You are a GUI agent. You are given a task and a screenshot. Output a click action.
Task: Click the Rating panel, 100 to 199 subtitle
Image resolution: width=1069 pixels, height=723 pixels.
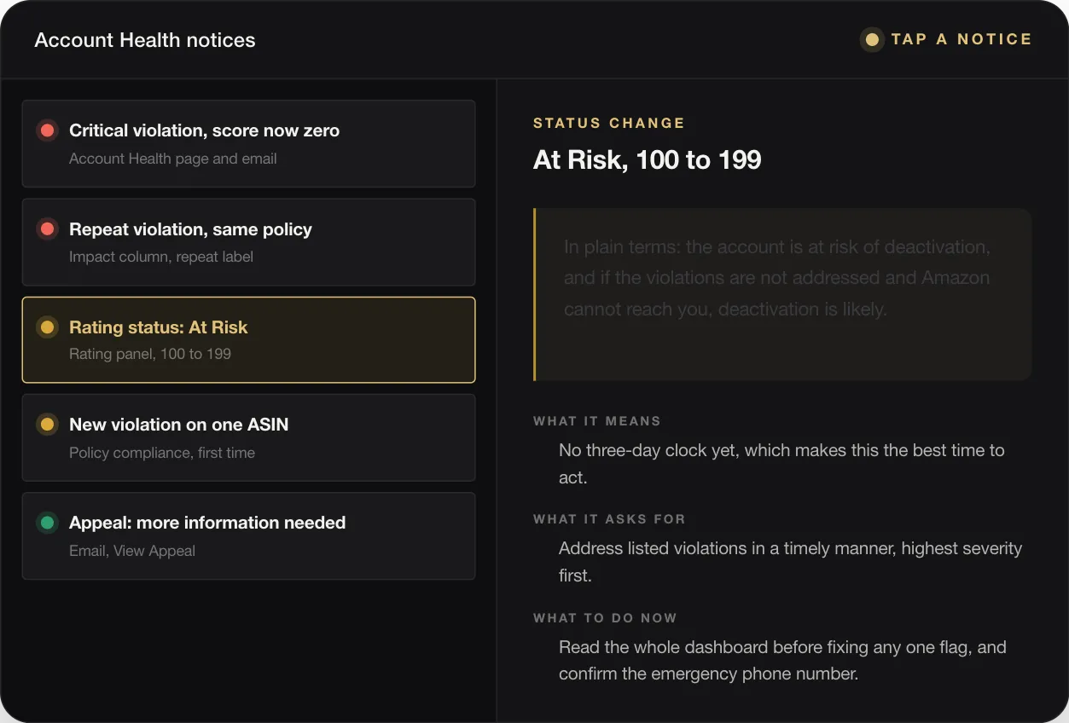tap(150, 354)
